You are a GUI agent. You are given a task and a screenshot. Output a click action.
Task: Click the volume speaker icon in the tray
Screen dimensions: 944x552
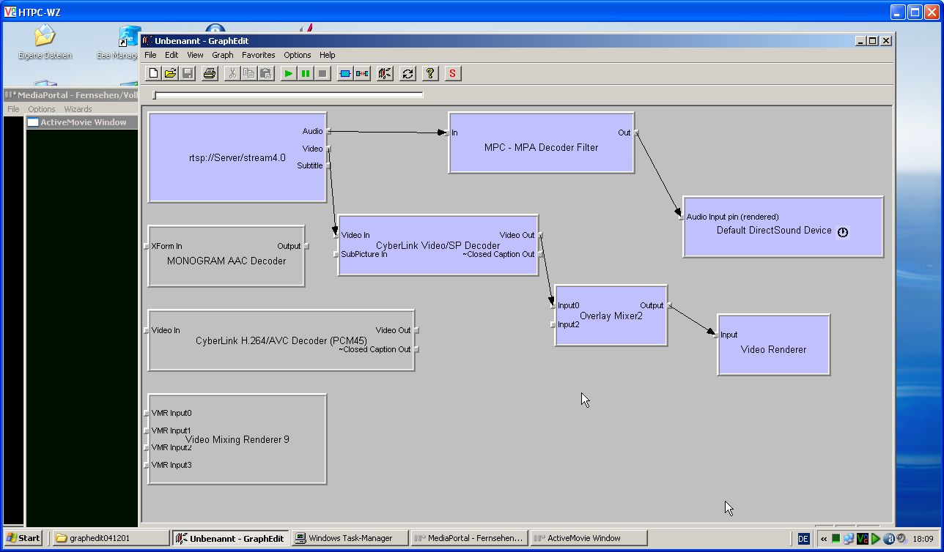(901, 539)
